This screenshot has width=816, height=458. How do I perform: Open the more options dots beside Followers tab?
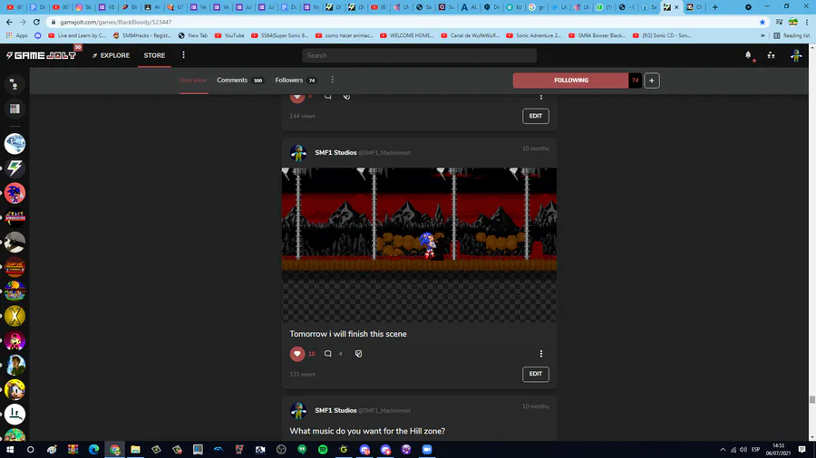pos(333,80)
